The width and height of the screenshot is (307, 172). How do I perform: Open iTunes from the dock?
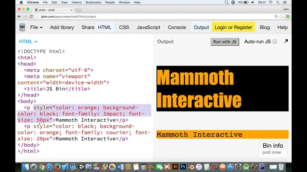pos(199,167)
